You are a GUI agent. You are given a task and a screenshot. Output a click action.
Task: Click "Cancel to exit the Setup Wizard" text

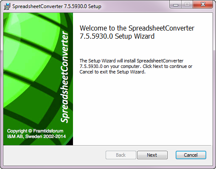coord(112,72)
